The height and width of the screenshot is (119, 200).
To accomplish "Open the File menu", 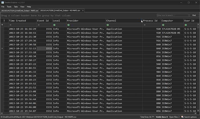I will (3, 7).
